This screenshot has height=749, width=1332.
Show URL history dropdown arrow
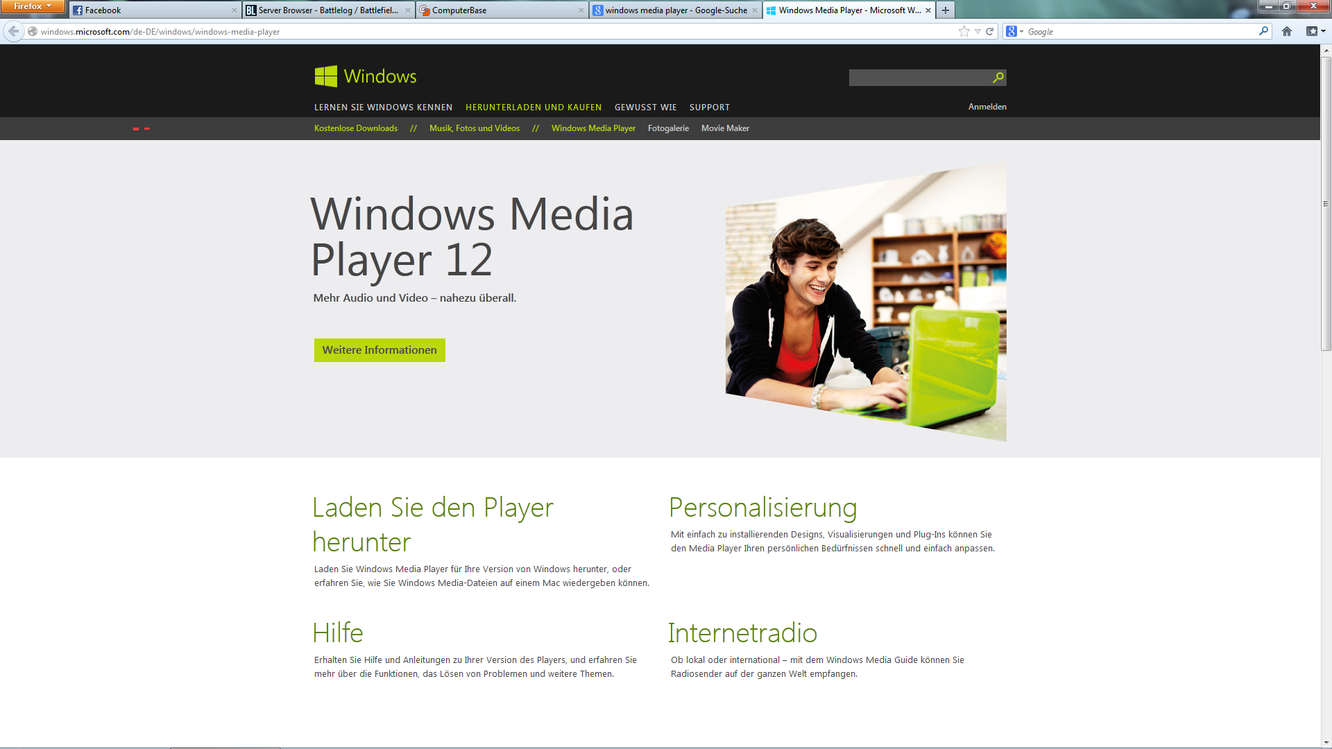tap(977, 31)
